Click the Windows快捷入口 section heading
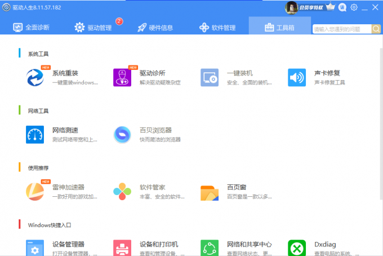The width and height of the screenshot is (383, 256). coord(50,225)
